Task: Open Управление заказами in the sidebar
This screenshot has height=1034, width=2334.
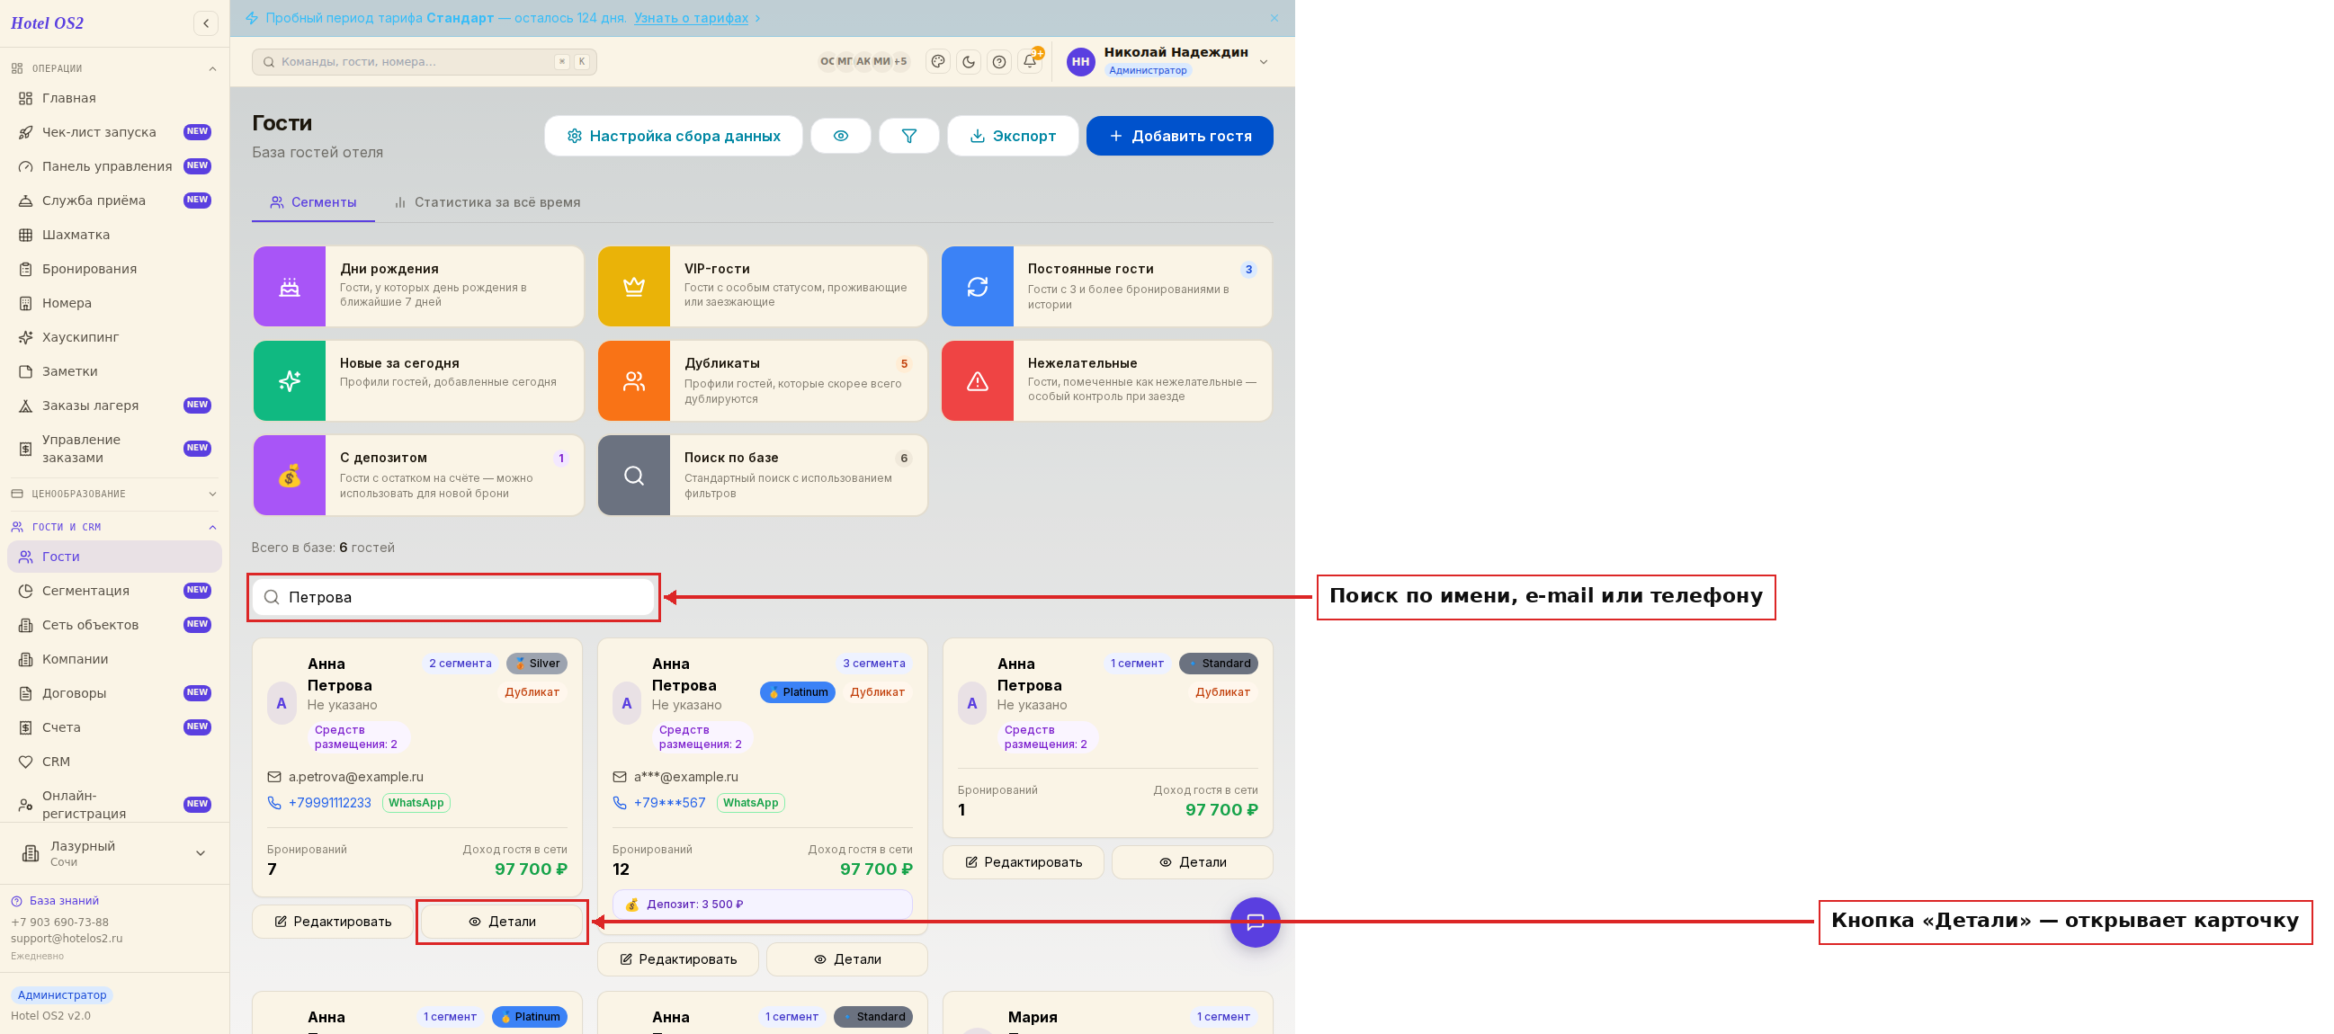Action: tap(114, 448)
